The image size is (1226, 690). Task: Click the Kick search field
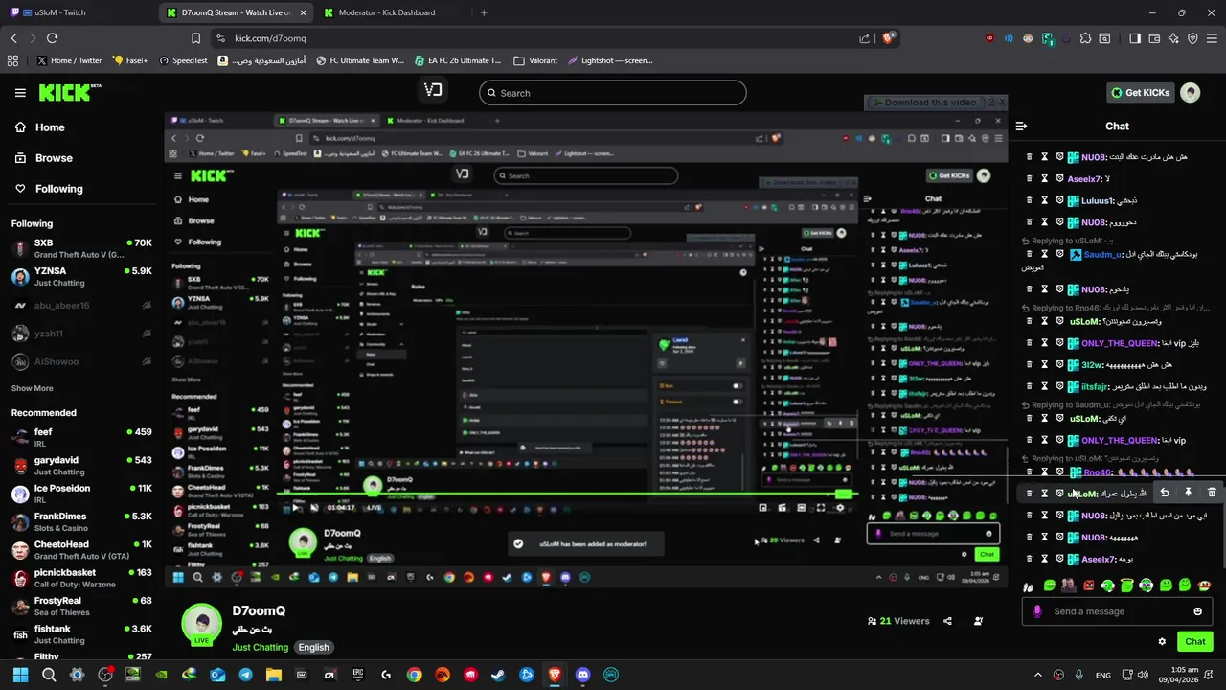[613, 93]
